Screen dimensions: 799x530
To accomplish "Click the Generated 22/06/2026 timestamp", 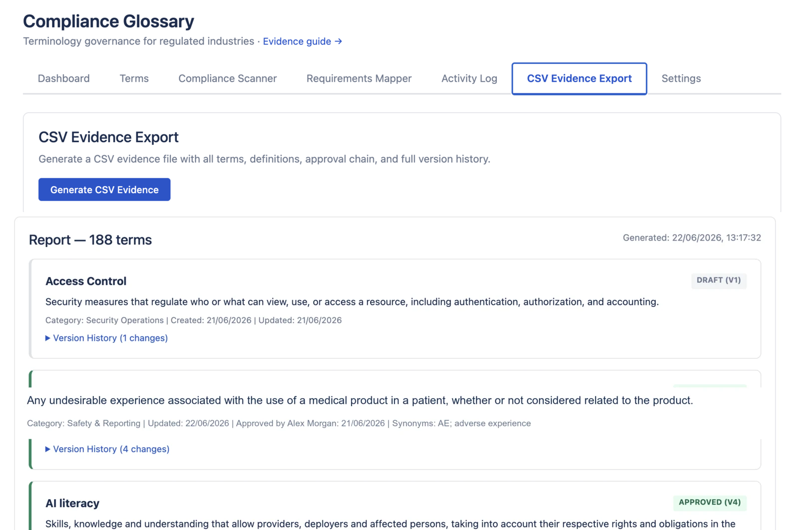I will point(692,238).
